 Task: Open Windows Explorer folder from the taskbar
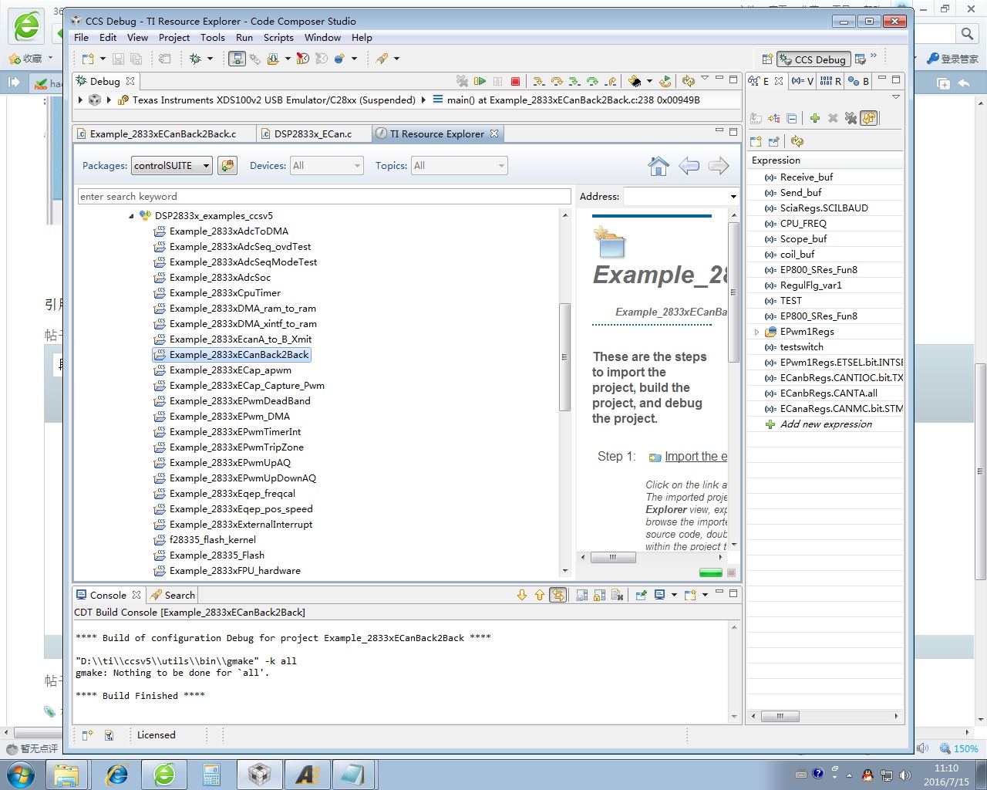pos(67,774)
